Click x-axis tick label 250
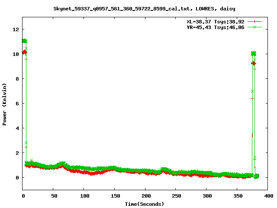 177,196
